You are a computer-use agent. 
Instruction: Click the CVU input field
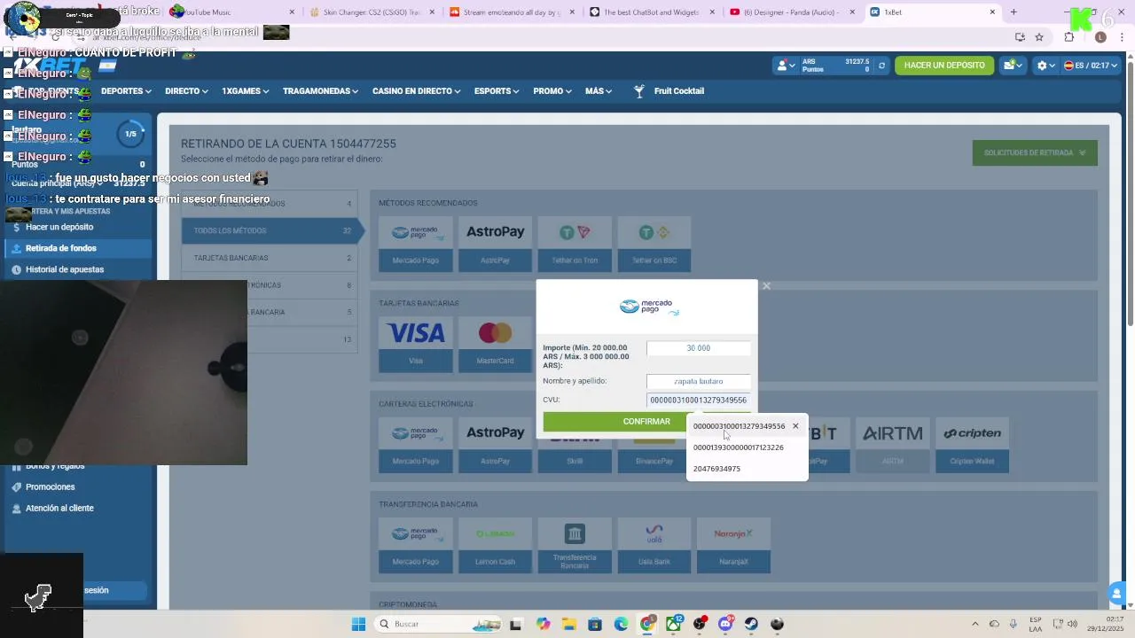pos(699,401)
